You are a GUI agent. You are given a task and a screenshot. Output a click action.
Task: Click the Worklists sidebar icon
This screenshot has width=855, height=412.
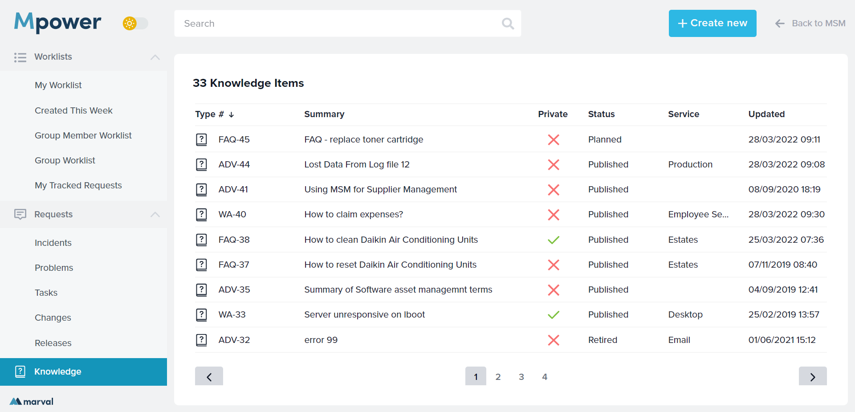click(x=20, y=57)
